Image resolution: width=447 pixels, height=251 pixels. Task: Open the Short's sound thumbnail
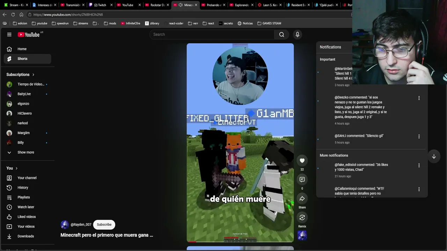click(302, 236)
